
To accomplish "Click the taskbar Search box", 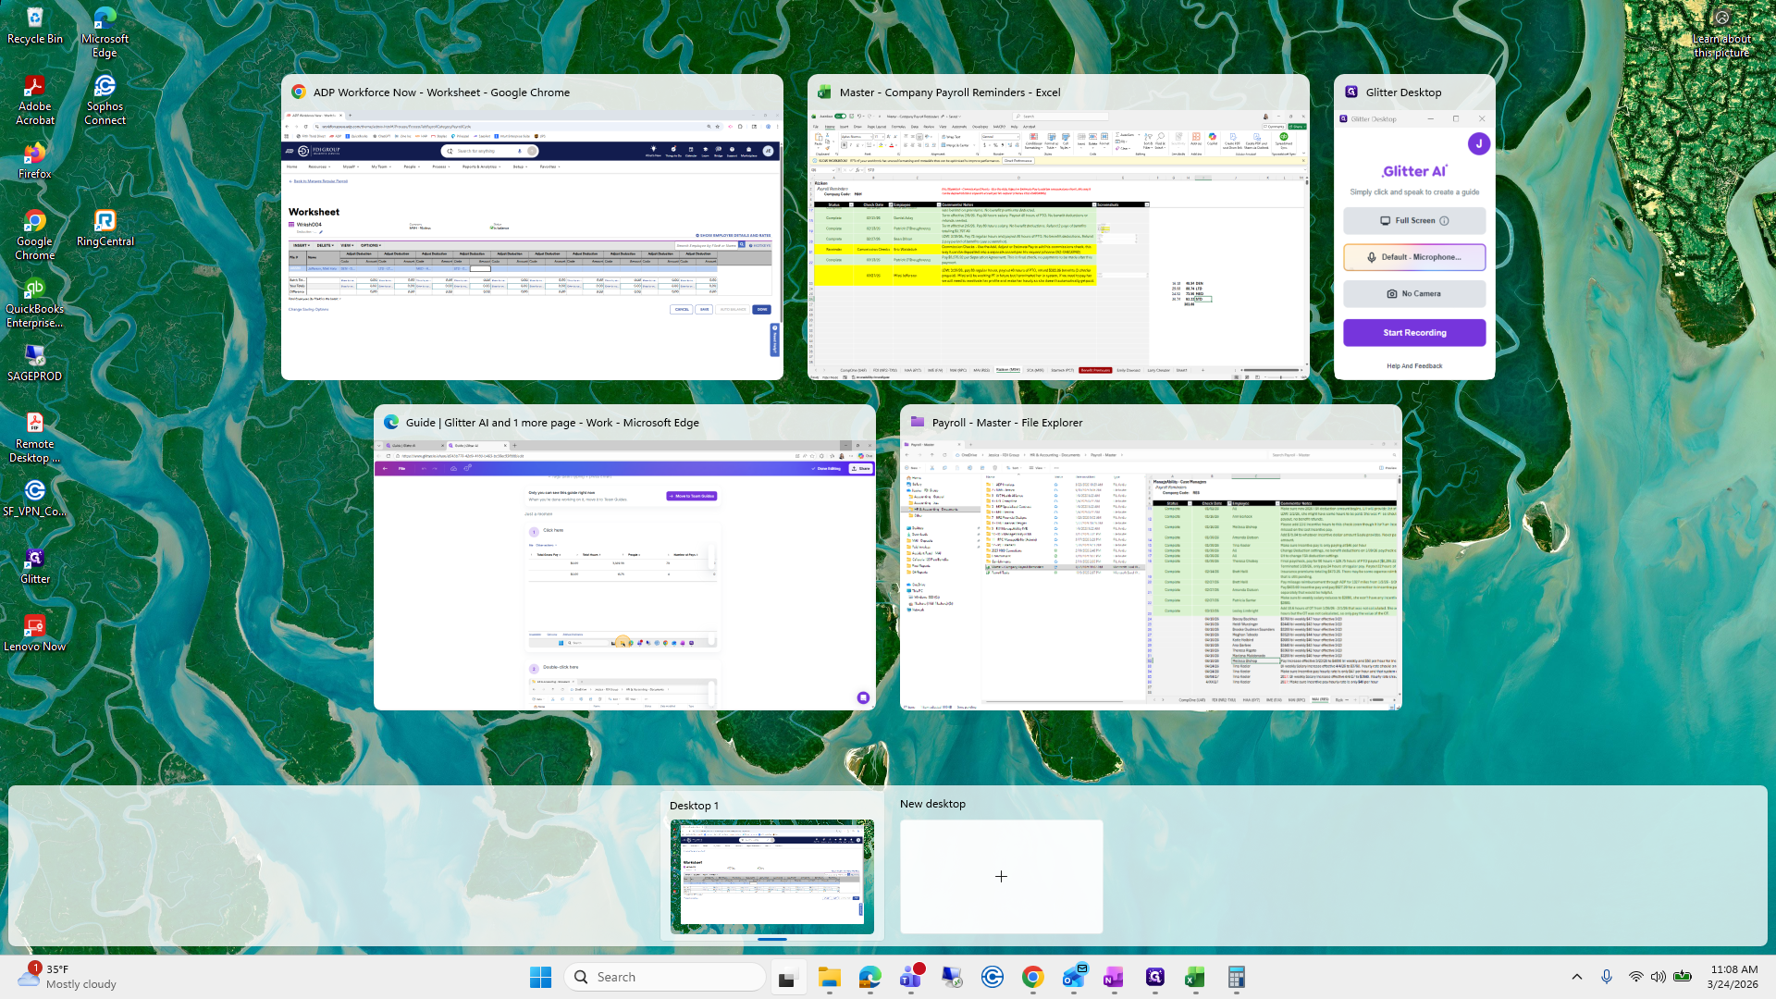I will click(666, 977).
